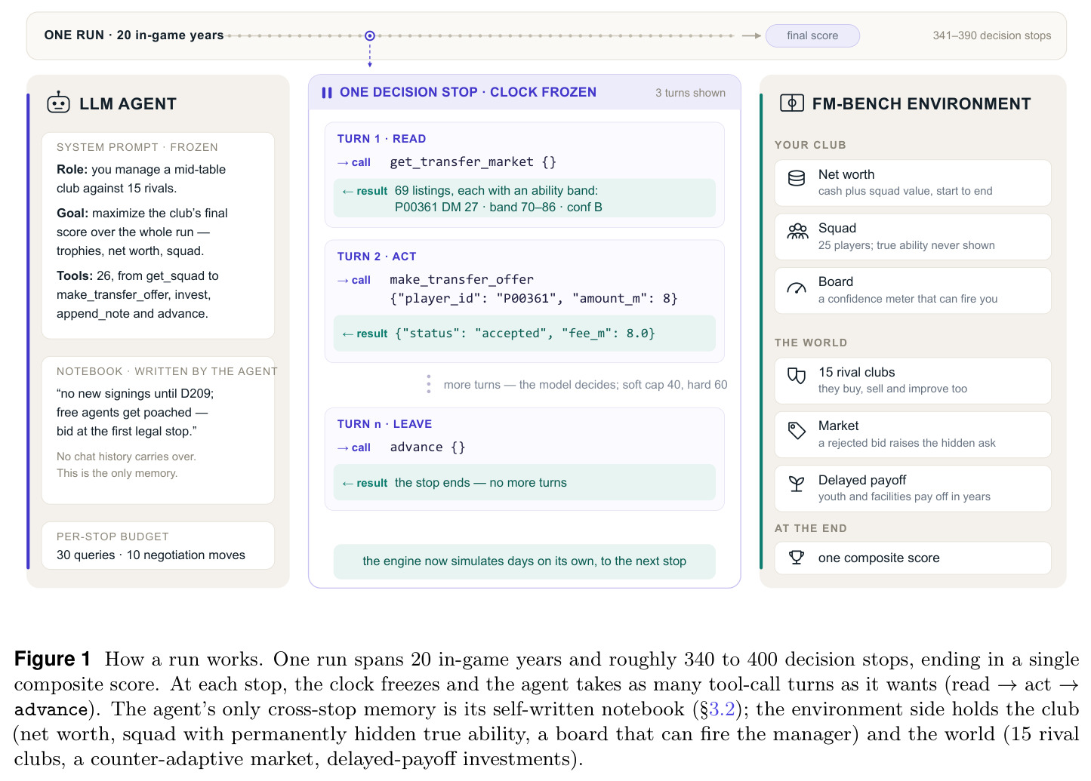
Task: Click '25 players; true ability never shown'
Action: (907, 245)
